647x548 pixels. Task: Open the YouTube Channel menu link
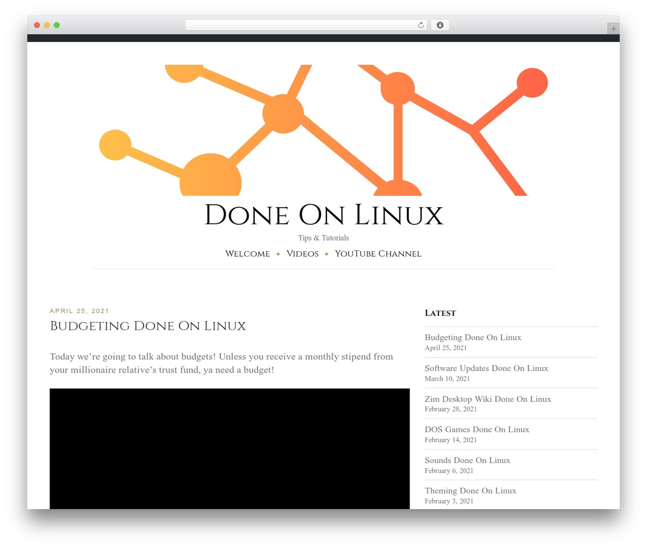coord(378,254)
